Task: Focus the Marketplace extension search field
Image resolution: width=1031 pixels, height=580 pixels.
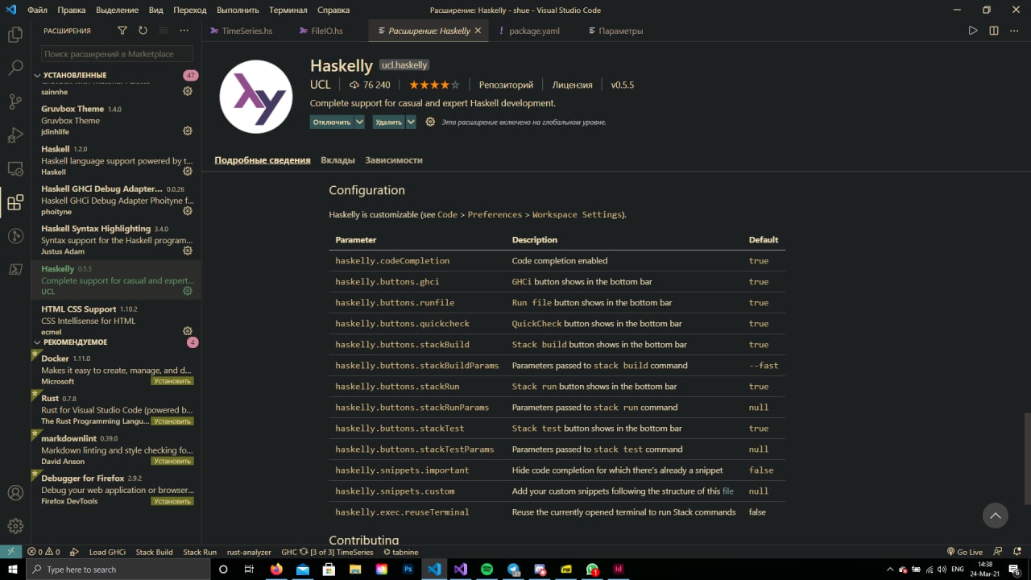Action: (x=117, y=54)
